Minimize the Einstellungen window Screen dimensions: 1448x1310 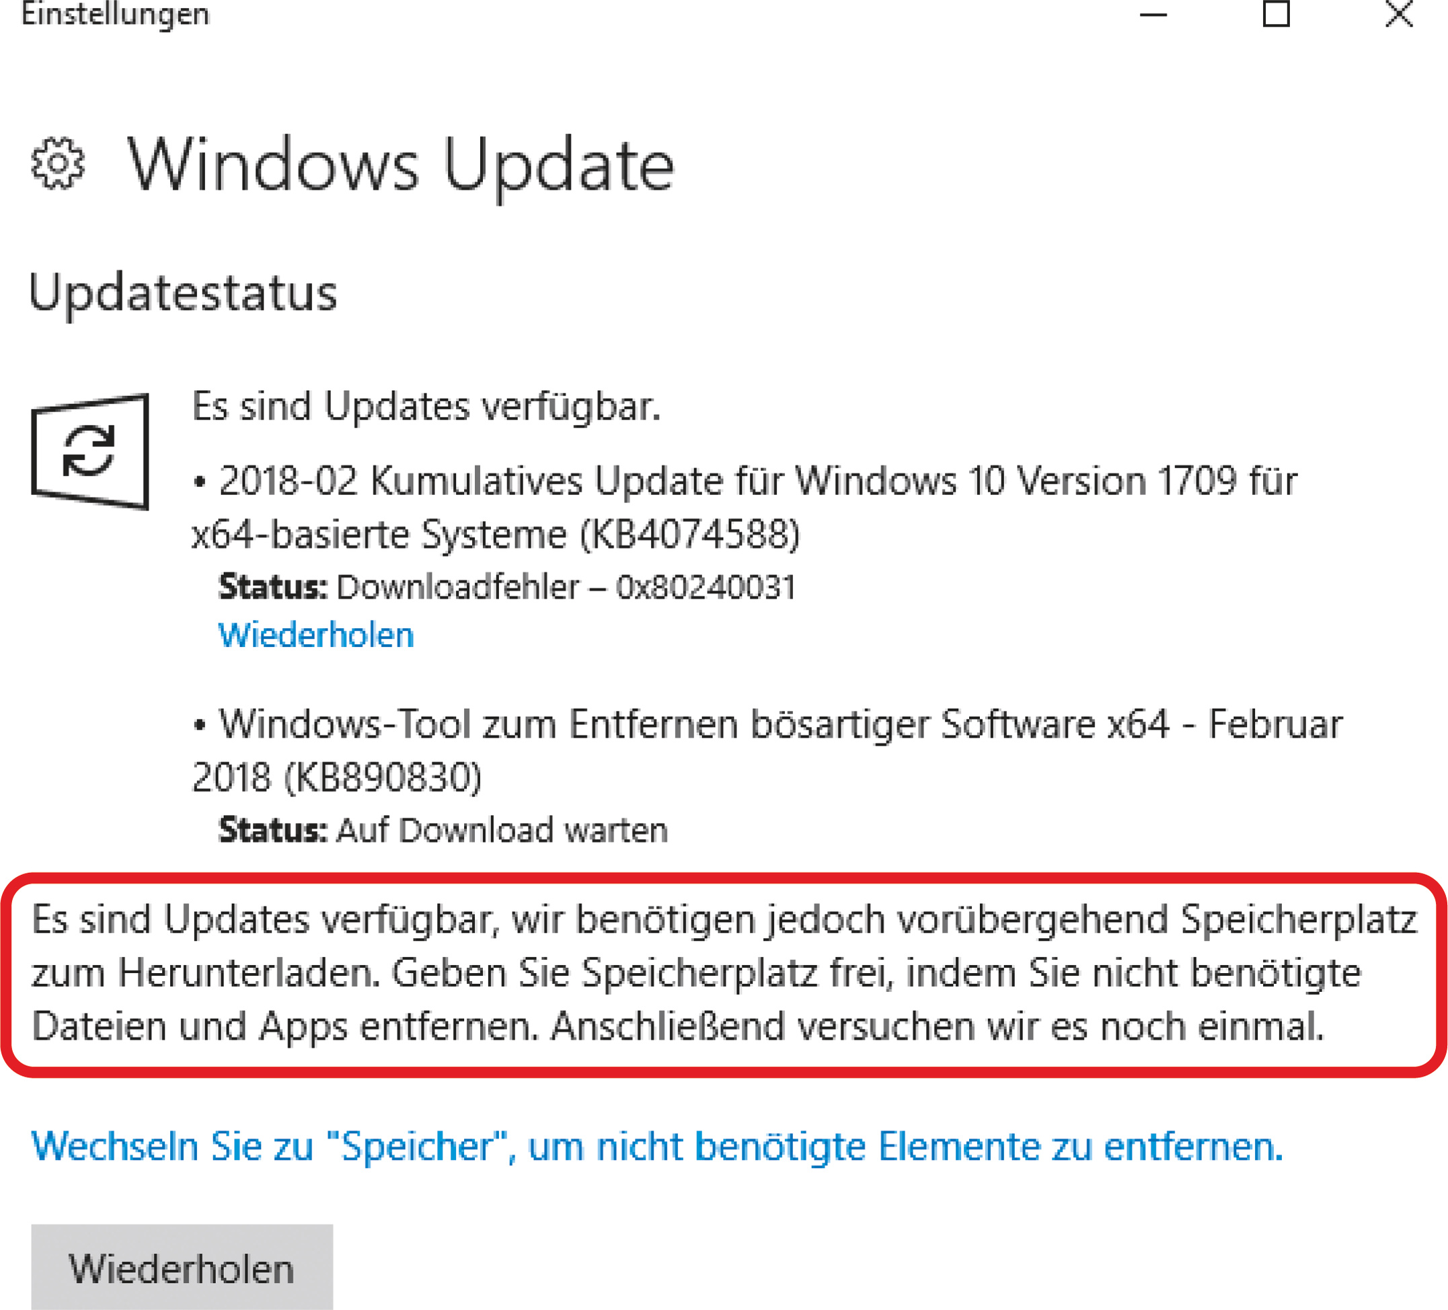coord(1153,14)
